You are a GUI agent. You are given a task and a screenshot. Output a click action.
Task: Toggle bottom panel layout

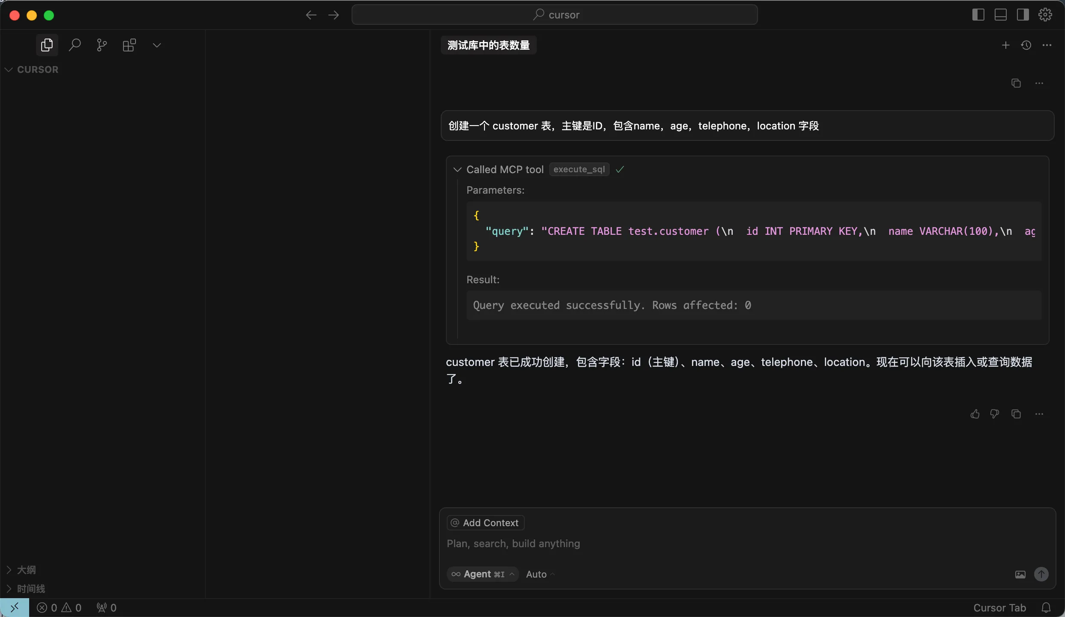pos(1001,15)
